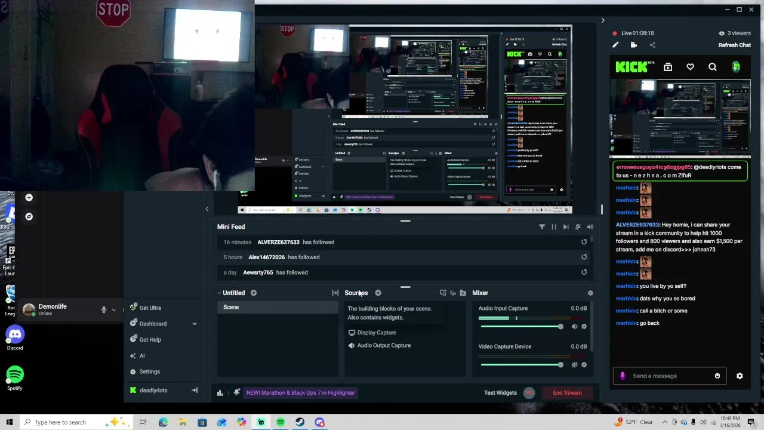
Task: Open the Discord desktop shortcut
Action: [x=15, y=337]
